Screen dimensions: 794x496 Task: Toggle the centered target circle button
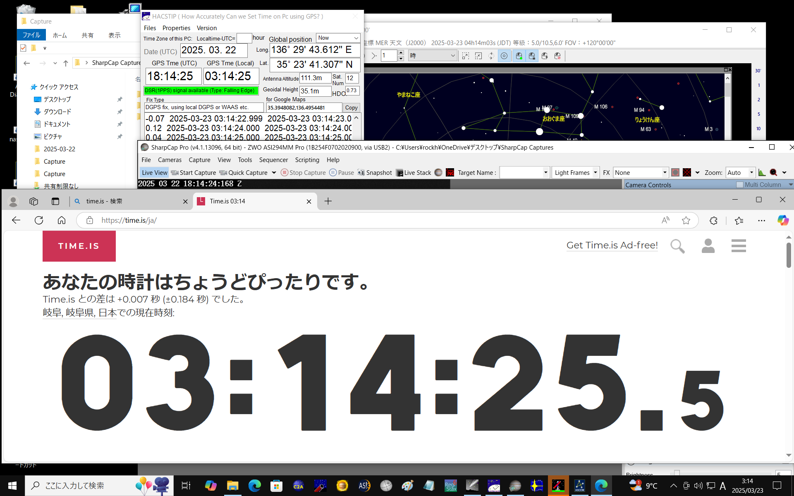pos(504,56)
